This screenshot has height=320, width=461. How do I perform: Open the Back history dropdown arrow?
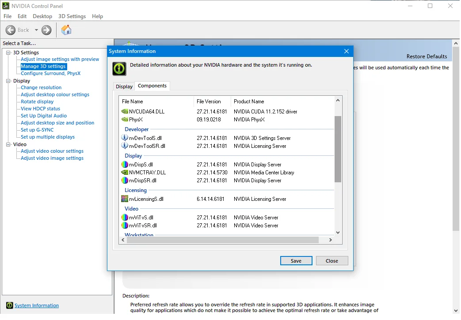coord(36,30)
